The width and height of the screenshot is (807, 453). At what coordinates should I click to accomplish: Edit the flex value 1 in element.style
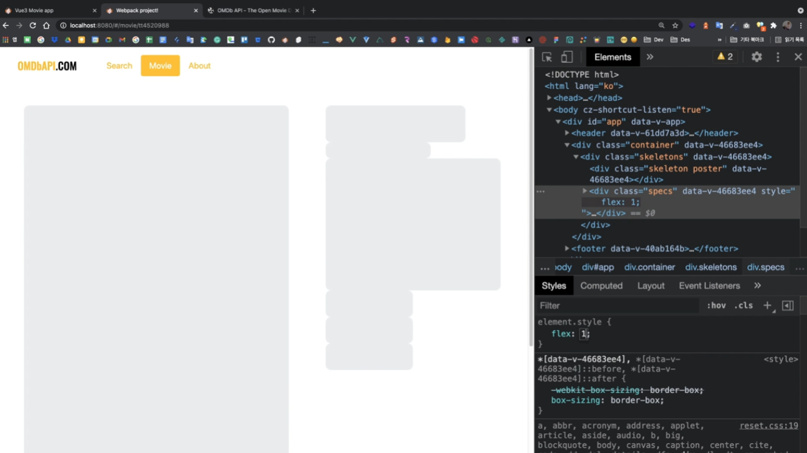coord(583,334)
